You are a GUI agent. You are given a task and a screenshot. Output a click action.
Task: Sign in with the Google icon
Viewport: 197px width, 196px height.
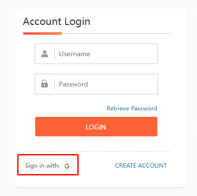[x=67, y=166]
